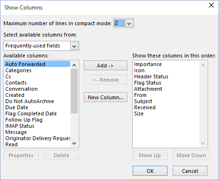The height and width of the screenshot is (180, 219).
Task: Select Attachment in shown columns list
Action: tap(166, 89)
